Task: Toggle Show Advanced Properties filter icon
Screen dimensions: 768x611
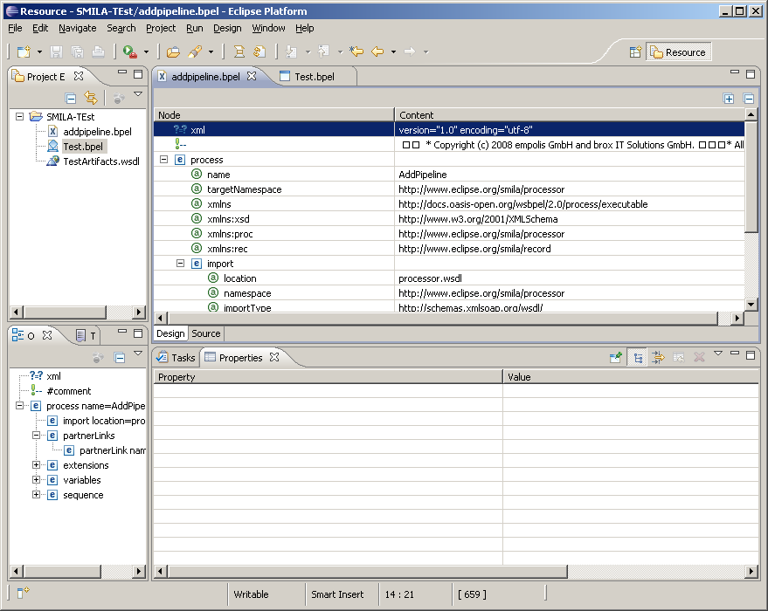Action: (x=657, y=357)
